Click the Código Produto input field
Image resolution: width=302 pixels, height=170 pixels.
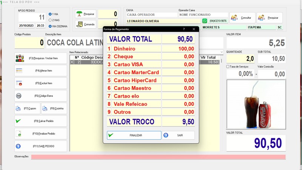(x=29, y=43)
